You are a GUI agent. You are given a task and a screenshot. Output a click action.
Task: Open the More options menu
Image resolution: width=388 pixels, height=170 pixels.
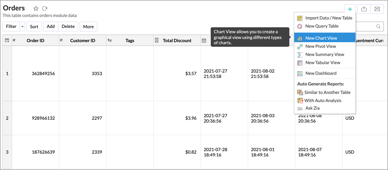88,27
